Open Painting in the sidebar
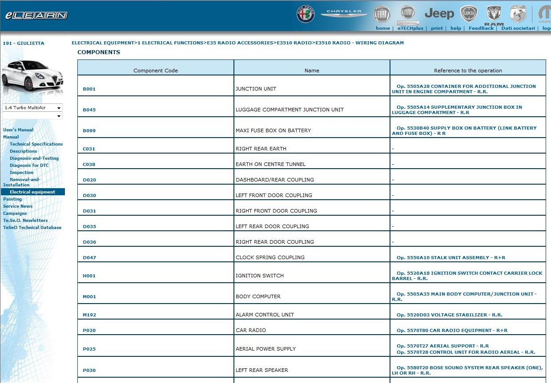Screen dimensions: 551x383 point(12,199)
